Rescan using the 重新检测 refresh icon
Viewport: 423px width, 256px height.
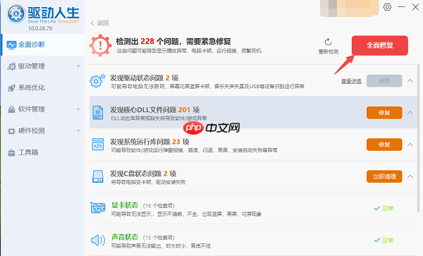pyautogui.click(x=328, y=42)
